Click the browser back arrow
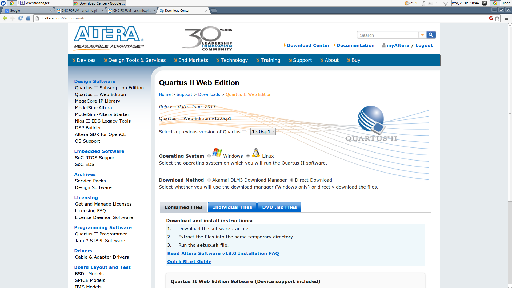The height and width of the screenshot is (288, 512). coord(5,18)
